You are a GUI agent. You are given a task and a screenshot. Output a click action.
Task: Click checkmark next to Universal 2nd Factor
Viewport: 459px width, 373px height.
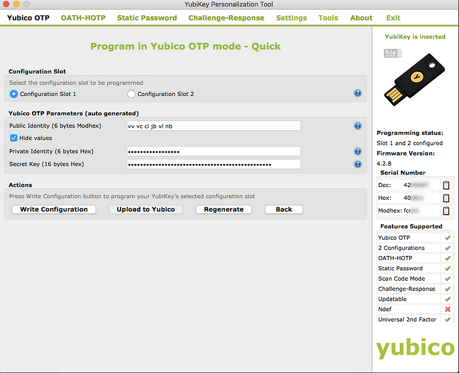(x=448, y=320)
